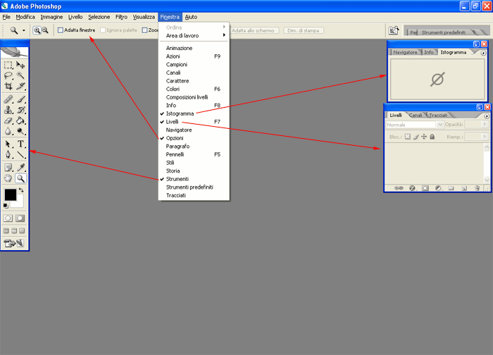Click the link layers icon in Livelli panel
Screen dimensions: 493x355
pos(399,188)
